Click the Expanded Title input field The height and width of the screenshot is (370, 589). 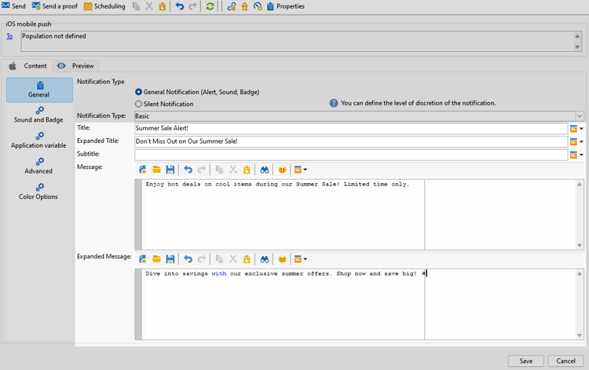point(351,141)
